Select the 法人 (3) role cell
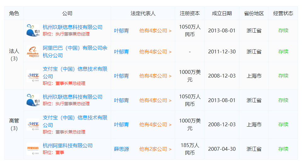302x163 pixels. click(x=14, y=55)
